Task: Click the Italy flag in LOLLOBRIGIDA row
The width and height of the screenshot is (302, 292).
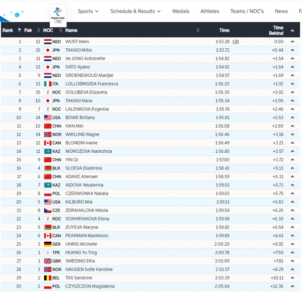Action: coord(48,84)
